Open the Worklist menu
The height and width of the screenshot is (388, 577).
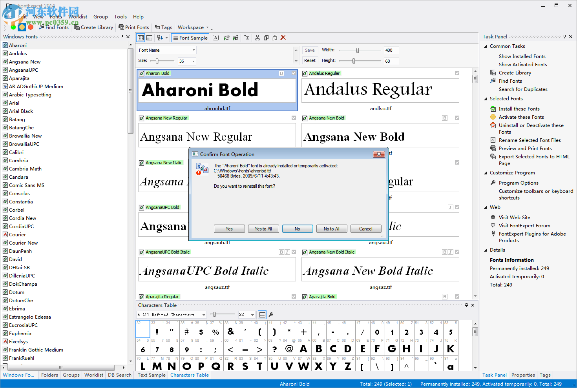click(78, 17)
